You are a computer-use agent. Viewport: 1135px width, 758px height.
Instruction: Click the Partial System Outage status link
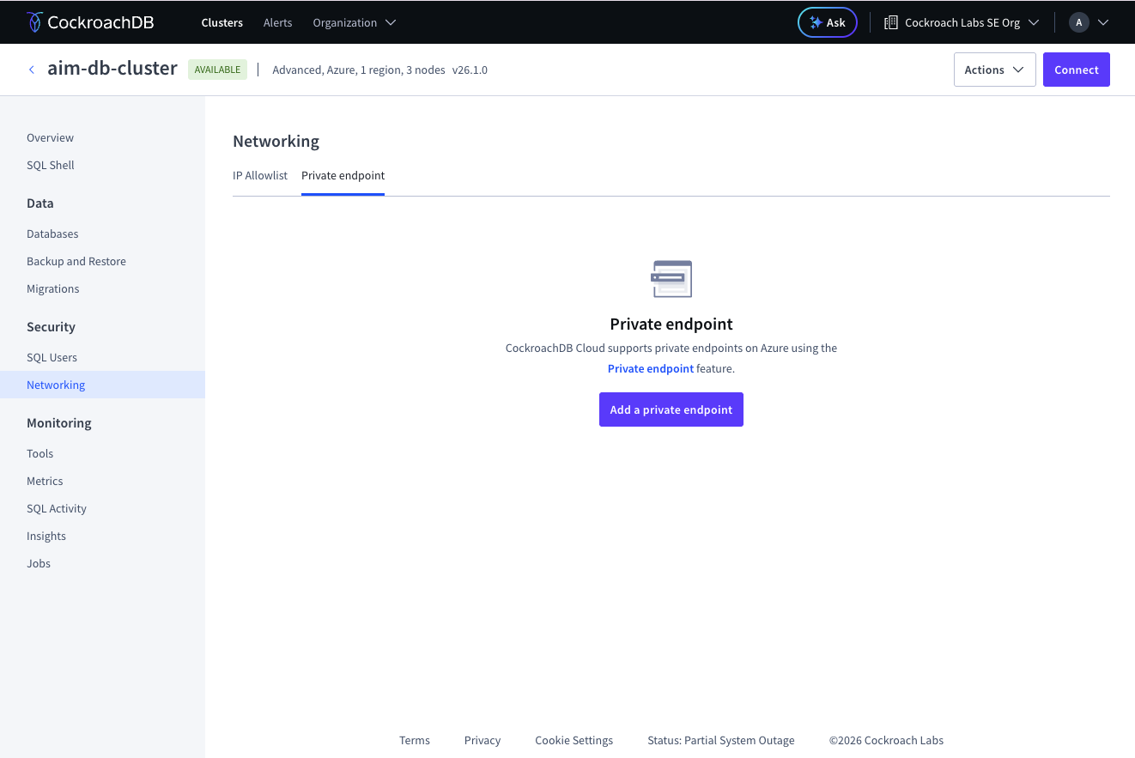pyautogui.click(x=721, y=740)
